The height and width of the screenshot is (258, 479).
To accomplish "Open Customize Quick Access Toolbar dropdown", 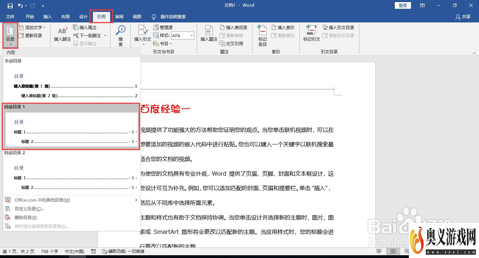I will click(x=43, y=6).
